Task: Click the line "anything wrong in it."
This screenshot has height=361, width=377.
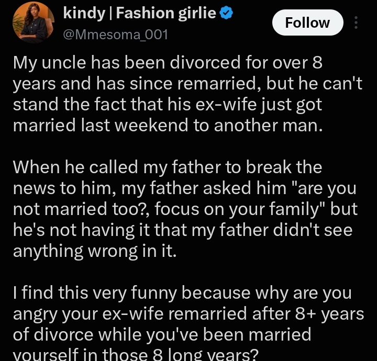Action: [x=95, y=251]
